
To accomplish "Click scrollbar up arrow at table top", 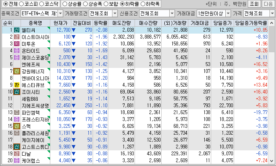I will (271, 23).
